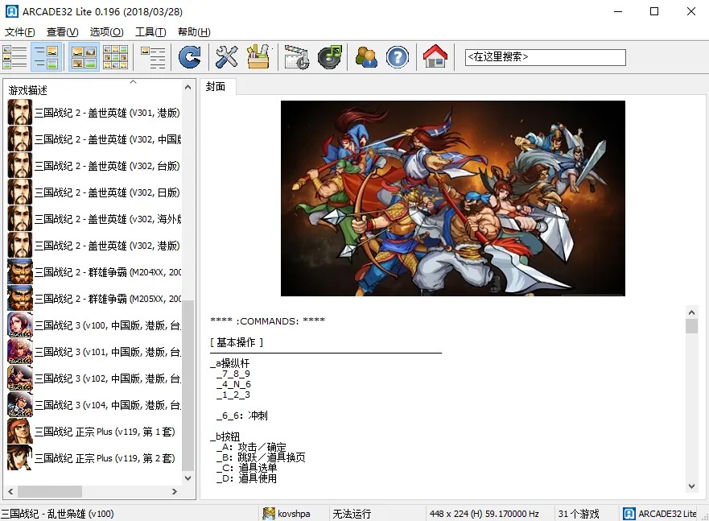Image resolution: width=709 pixels, height=521 pixels.
Task: Click the red house home icon
Action: pos(435,57)
